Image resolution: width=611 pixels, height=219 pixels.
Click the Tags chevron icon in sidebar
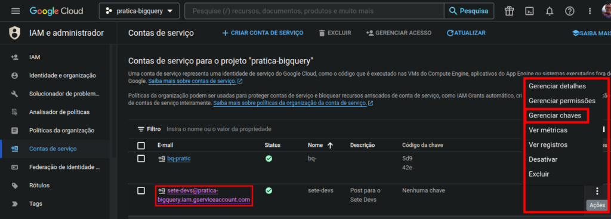15,204
